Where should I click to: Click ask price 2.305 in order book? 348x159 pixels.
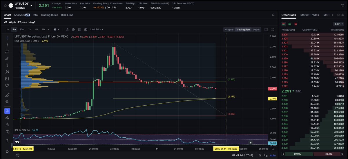point(285,34)
